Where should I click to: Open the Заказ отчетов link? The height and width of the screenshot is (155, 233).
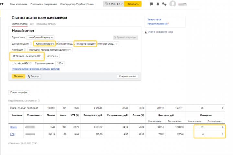154,20
